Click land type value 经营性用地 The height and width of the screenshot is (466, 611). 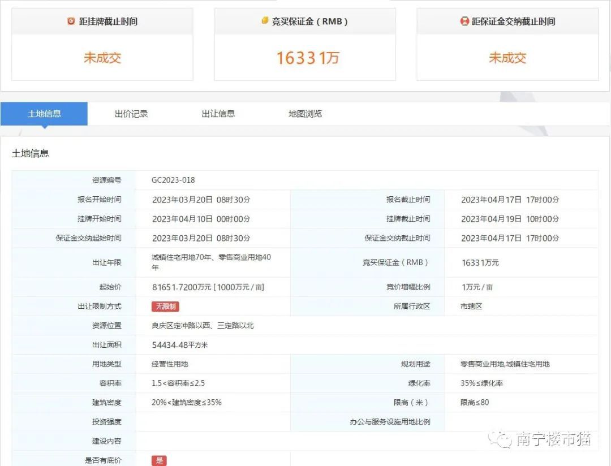pos(170,364)
